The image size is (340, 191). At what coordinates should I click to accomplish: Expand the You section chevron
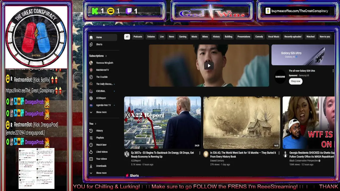[96, 124]
